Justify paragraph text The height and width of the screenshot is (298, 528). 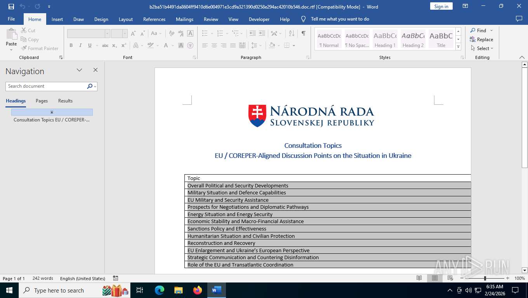[233, 45]
